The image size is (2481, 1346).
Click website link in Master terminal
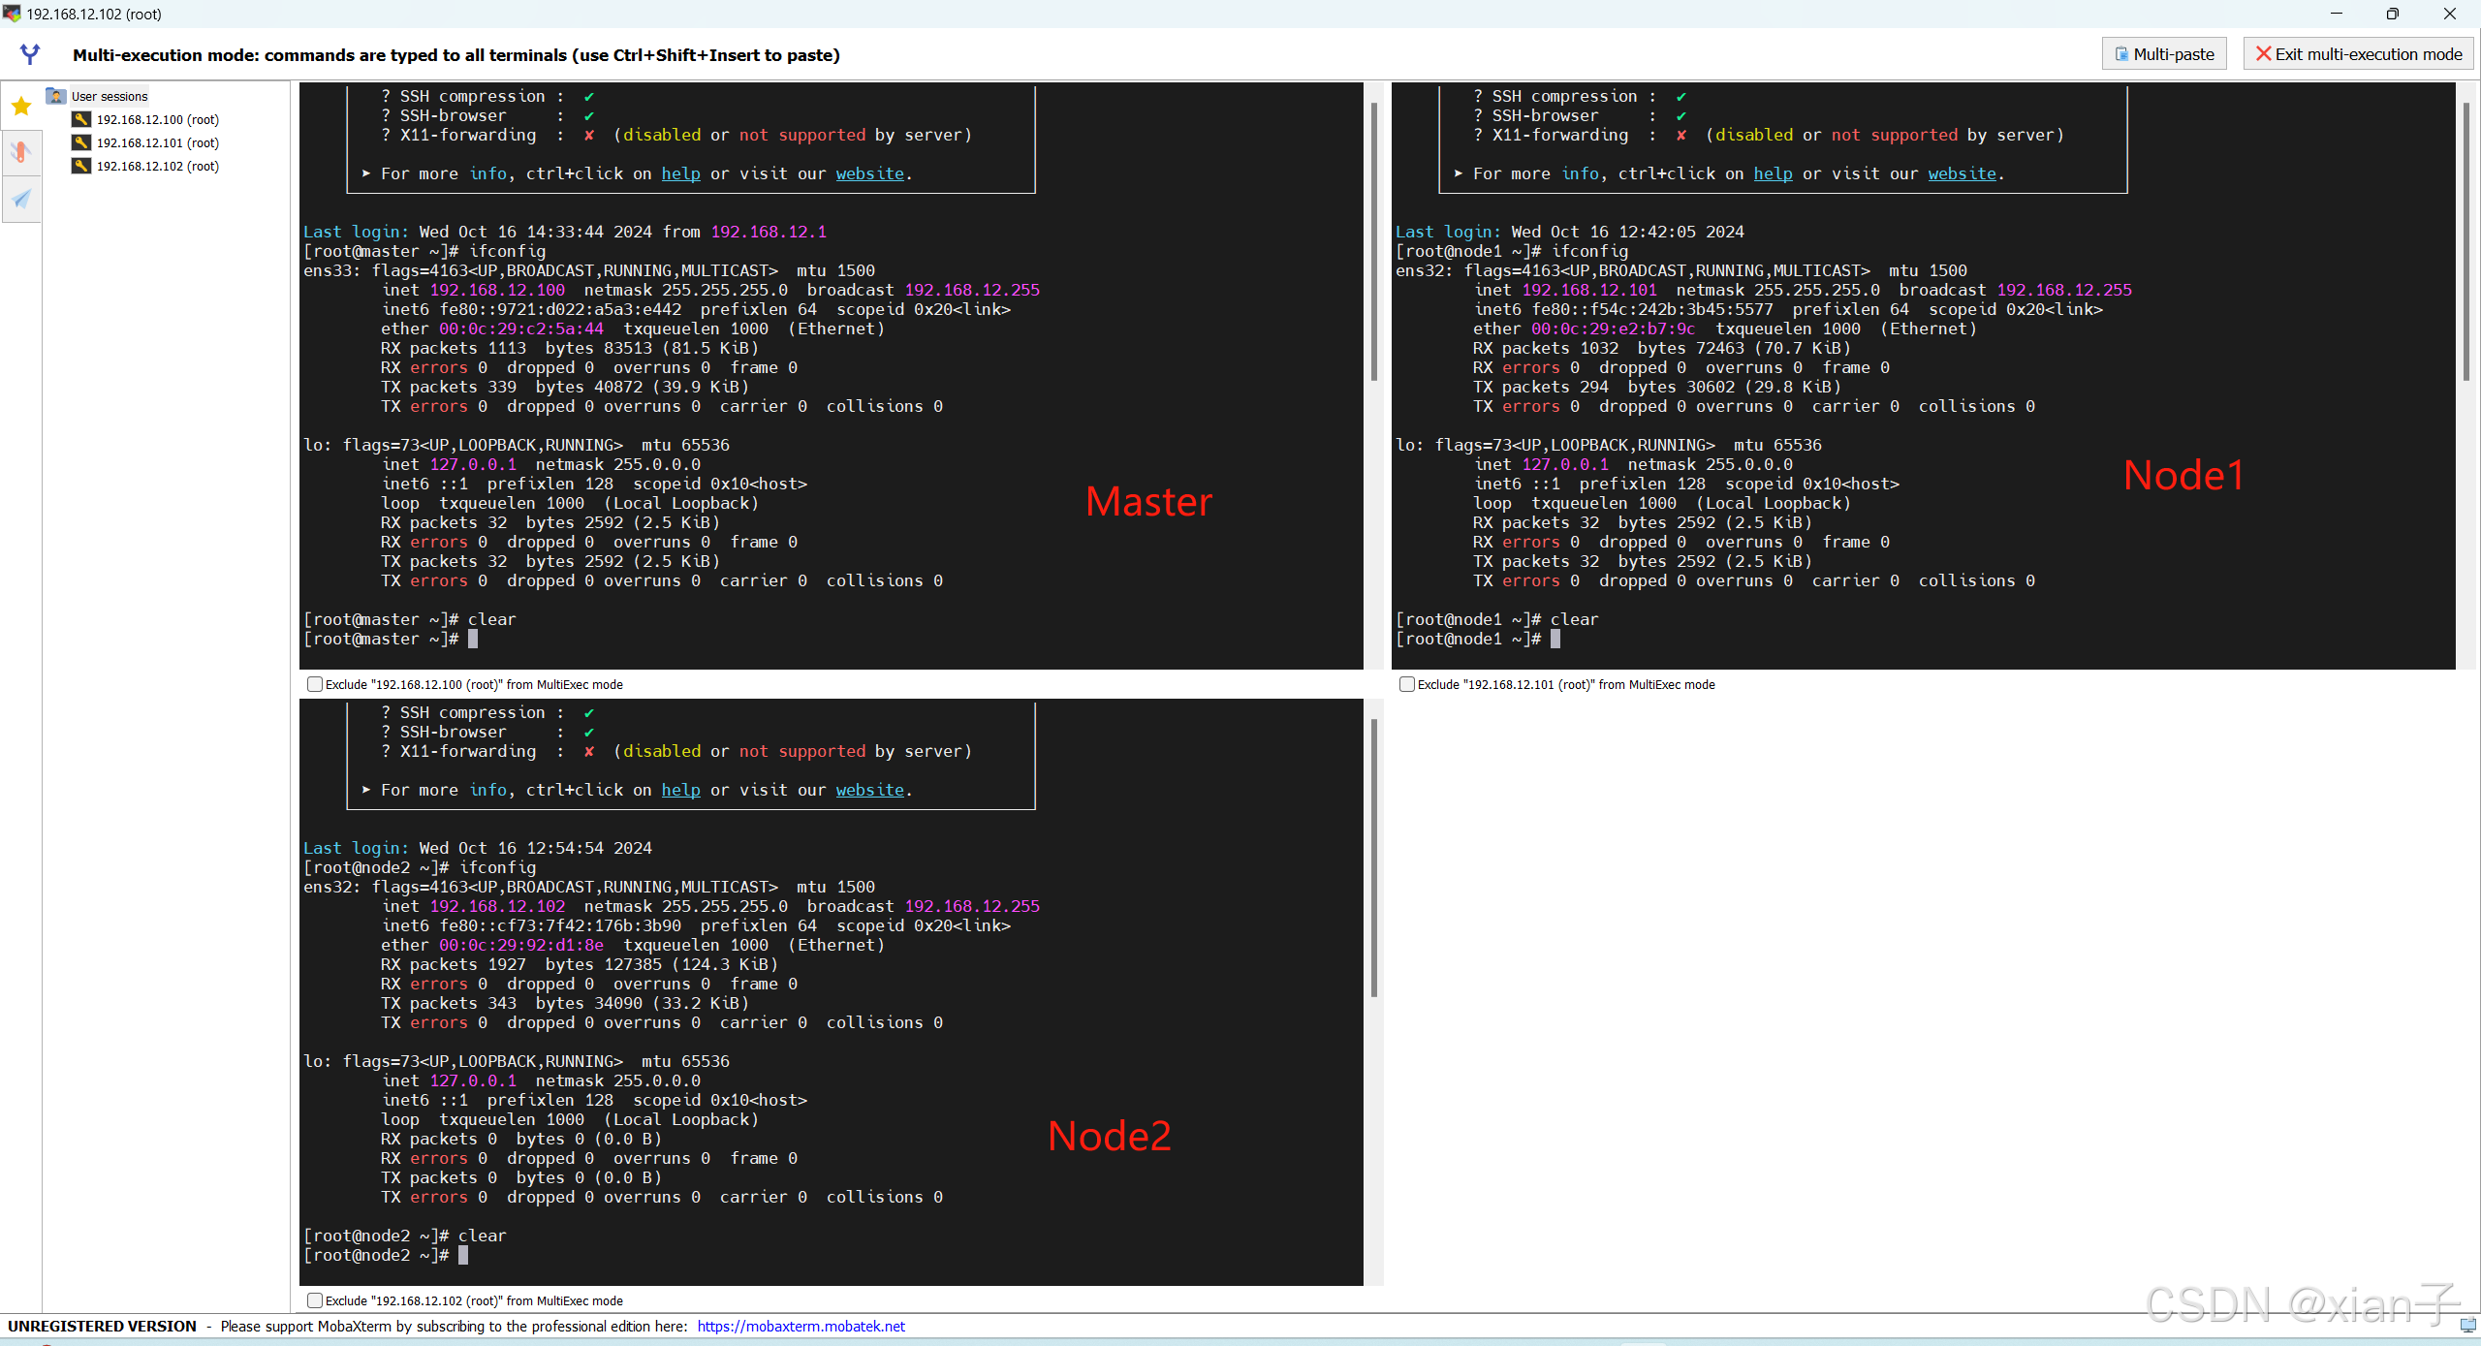(869, 173)
